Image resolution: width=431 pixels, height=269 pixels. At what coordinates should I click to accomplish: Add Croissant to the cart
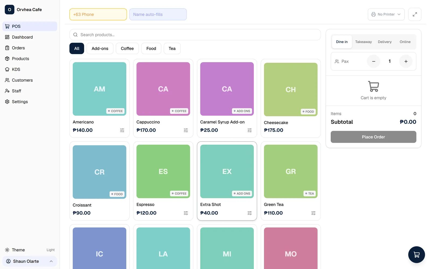pos(99,181)
